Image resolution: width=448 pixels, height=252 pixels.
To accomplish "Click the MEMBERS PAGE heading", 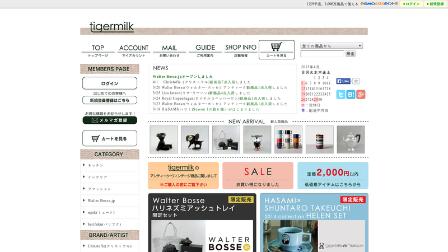I will [x=110, y=69].
